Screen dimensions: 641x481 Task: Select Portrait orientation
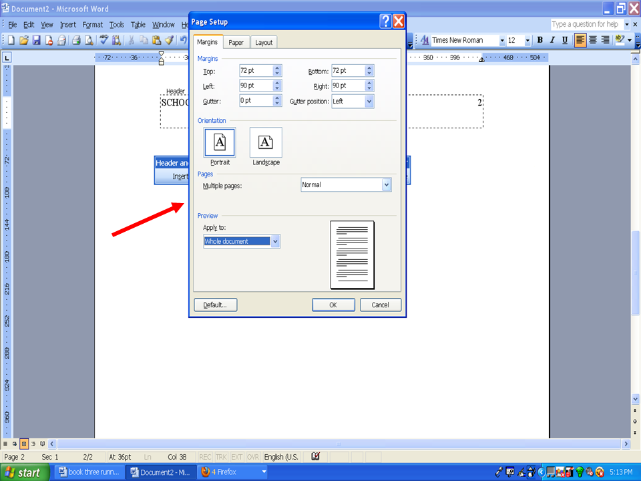[x=220, y=142]
